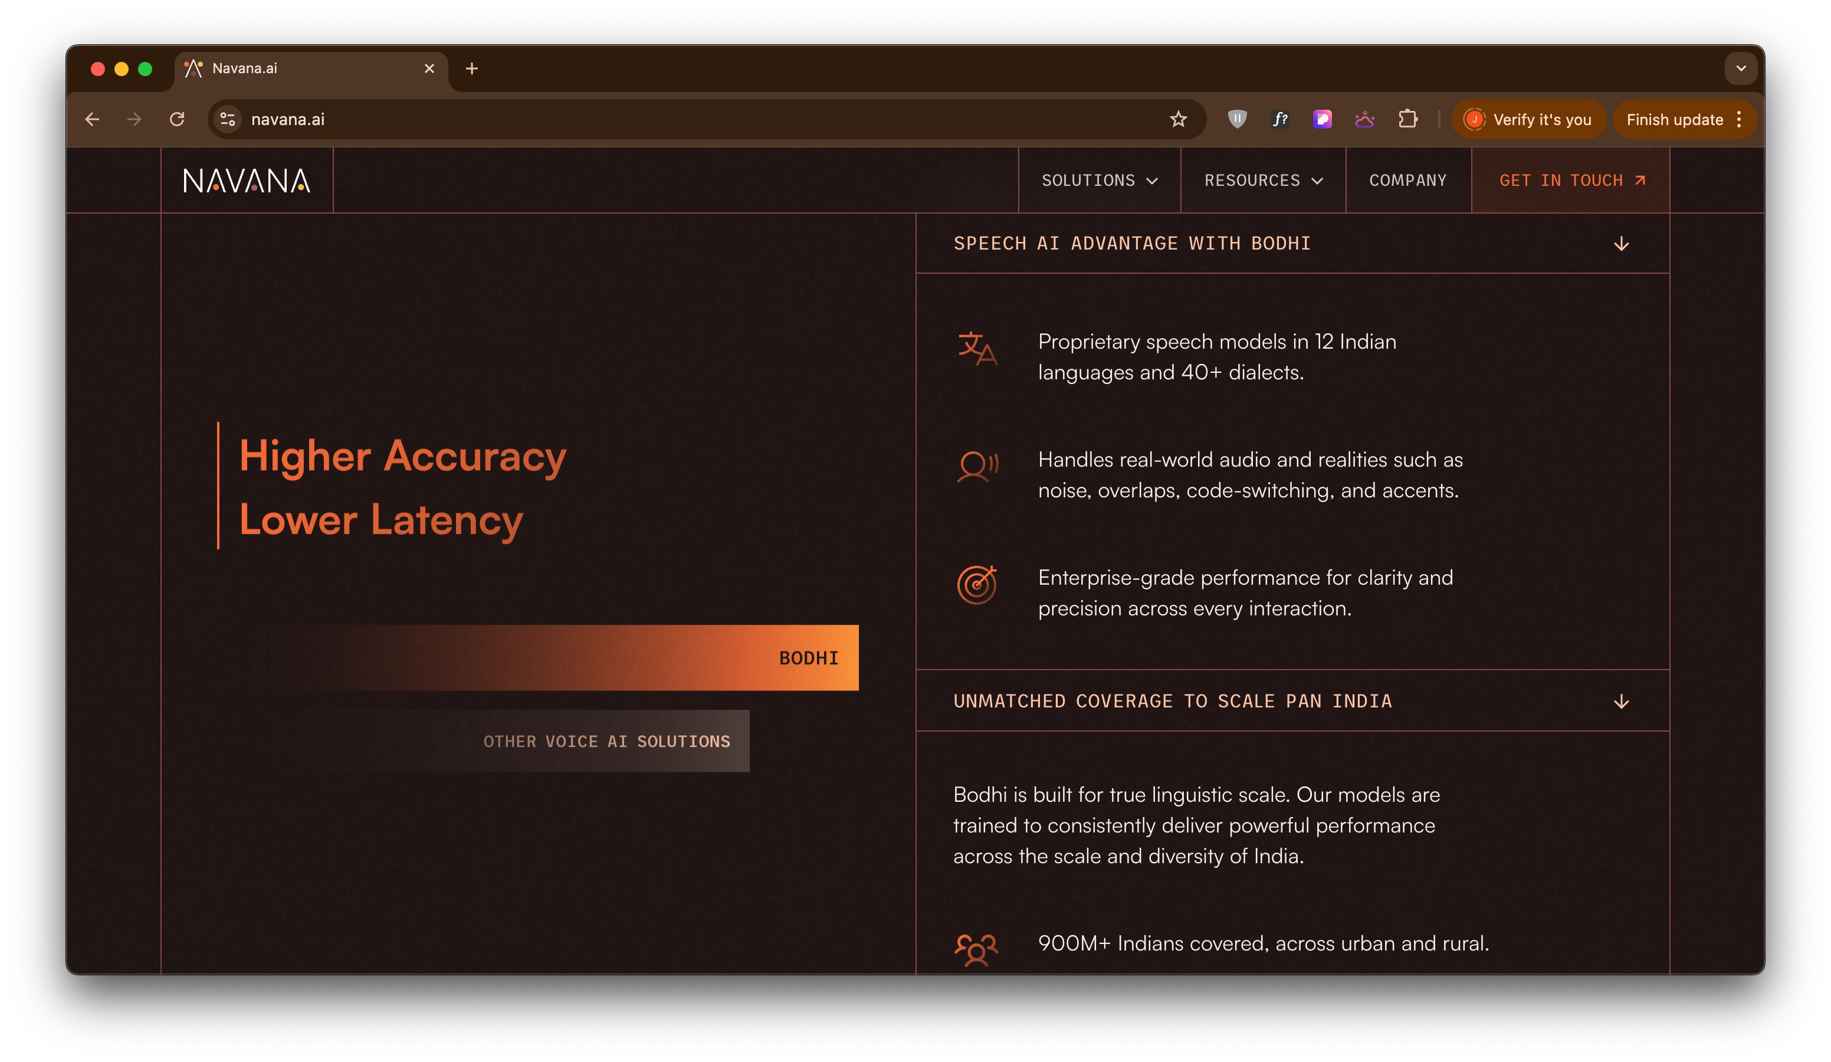
Task: Open the f? font finder extension
Action: coord(1279,119)
